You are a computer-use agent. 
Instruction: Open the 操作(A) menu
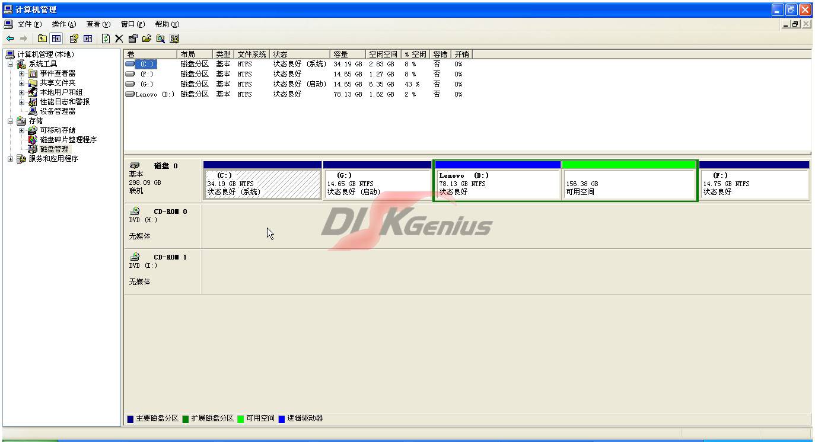point(63,24)
